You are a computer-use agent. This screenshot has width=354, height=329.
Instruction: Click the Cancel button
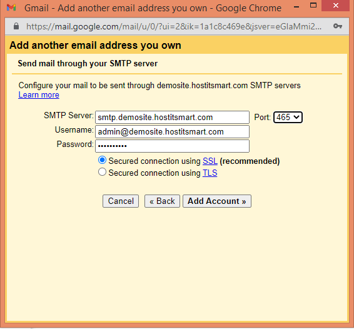(x=121, y=201)
